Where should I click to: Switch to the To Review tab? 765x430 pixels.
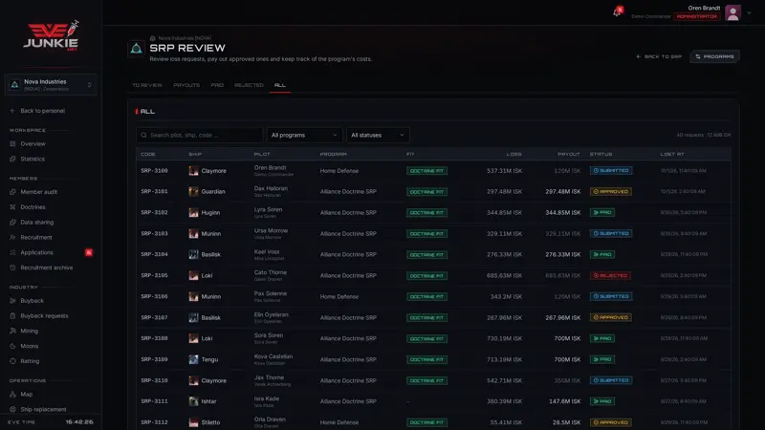(147, 85)
